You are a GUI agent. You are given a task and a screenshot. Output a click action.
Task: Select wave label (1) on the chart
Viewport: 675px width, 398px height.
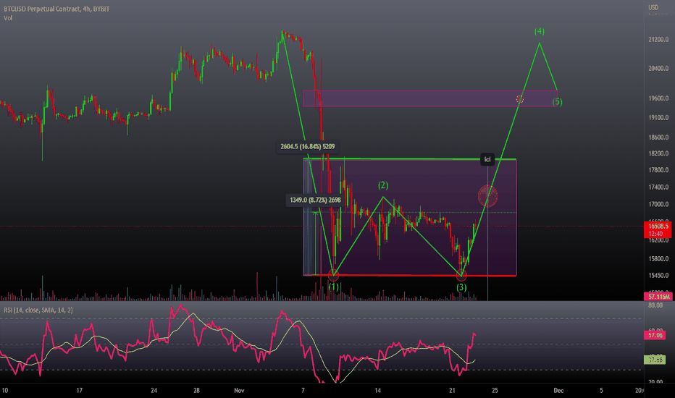pos(334,287)
